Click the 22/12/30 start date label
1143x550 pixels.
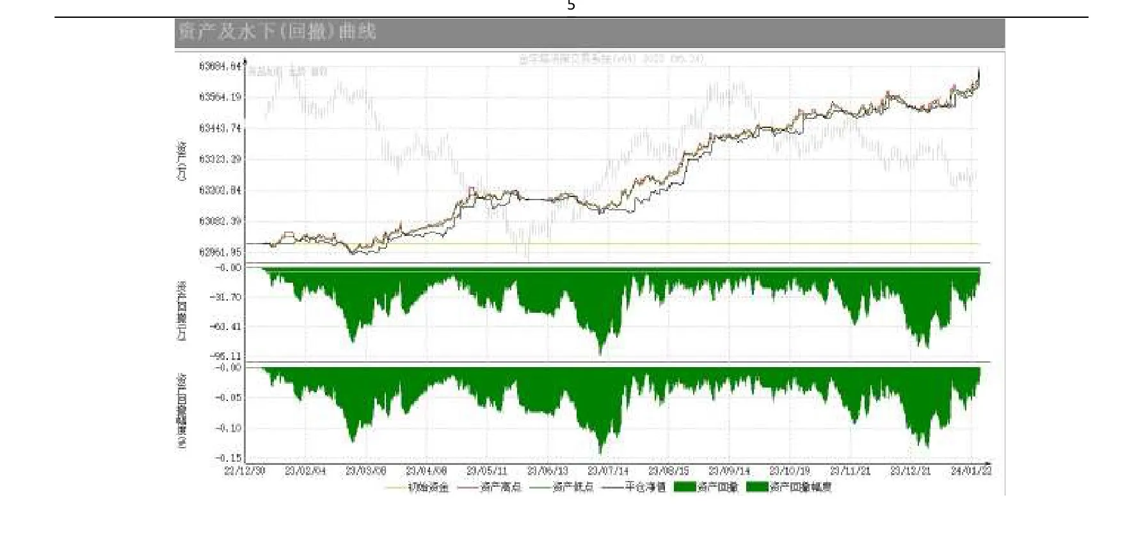click(x=244, y=471)
